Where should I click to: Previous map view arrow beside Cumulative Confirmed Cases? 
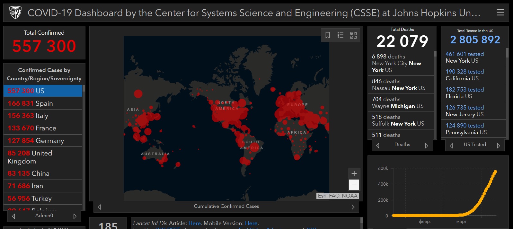point(100,207)
